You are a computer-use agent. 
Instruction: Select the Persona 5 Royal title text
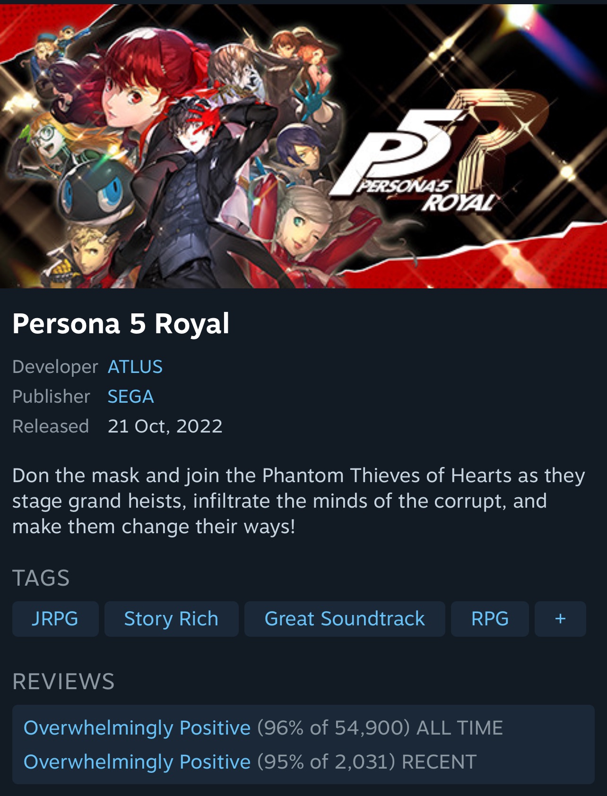click(x=121, y=324)
